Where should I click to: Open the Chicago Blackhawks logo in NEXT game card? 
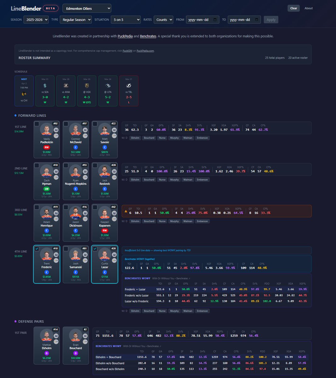coord(24,94)
